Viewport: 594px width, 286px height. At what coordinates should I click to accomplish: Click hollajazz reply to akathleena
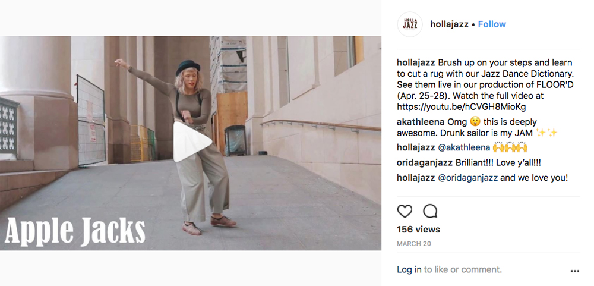(416, 147)
